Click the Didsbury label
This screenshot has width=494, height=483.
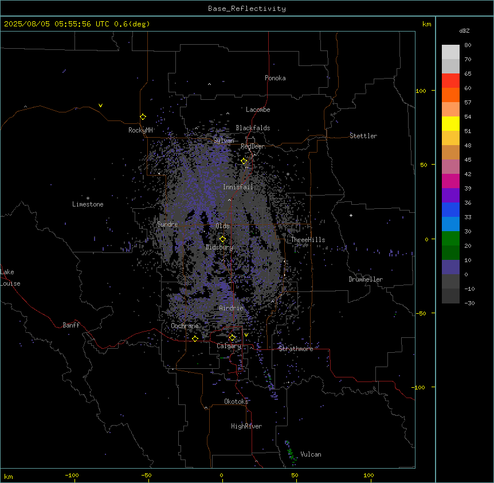[219, 247]
